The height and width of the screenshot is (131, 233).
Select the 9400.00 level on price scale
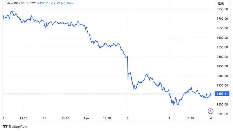[x=222, y=76]
